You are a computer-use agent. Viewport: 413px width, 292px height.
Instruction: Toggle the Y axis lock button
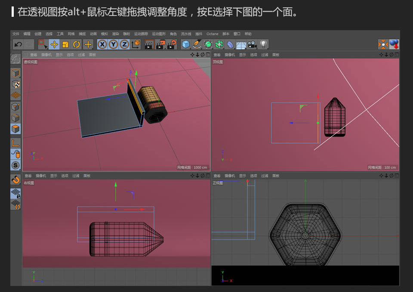tap(113, 44)
